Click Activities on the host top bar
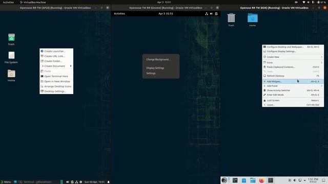This screenshot has width=328, height=184. click(x=8, y=2)
